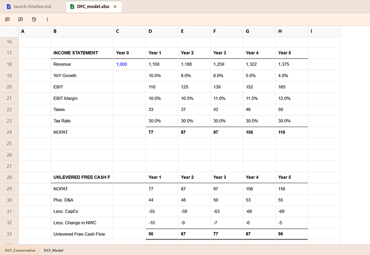Select column H header
The width and height of the screenshot is (370, 255).
click(x=292, y=31)
